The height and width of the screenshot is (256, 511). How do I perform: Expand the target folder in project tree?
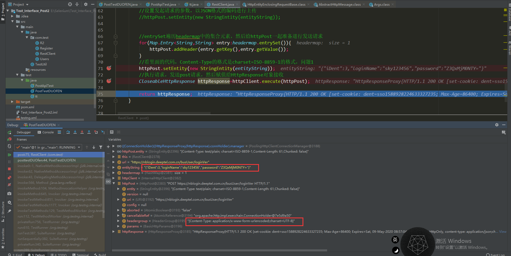tap(12, 102)
